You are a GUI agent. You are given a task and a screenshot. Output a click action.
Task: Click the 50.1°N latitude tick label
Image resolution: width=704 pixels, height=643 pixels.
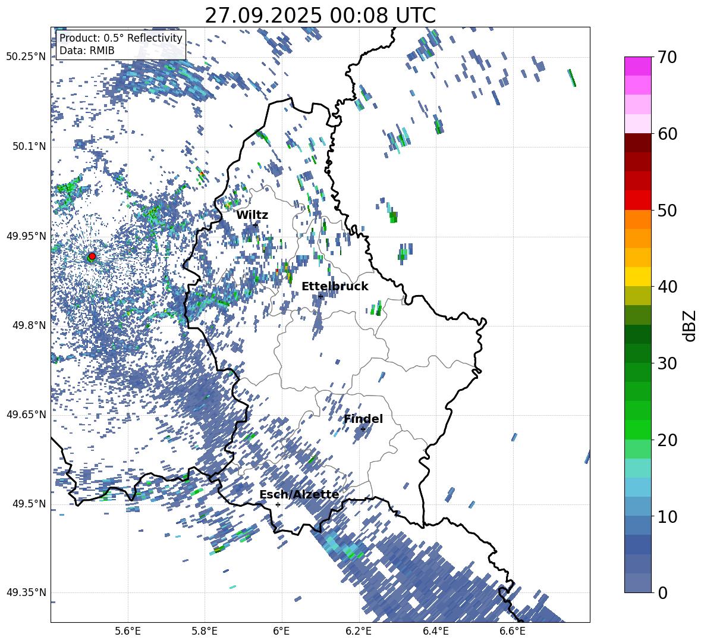tap(29, 146)
